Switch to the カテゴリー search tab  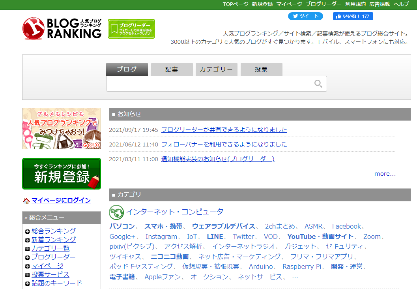coord(216,69)
